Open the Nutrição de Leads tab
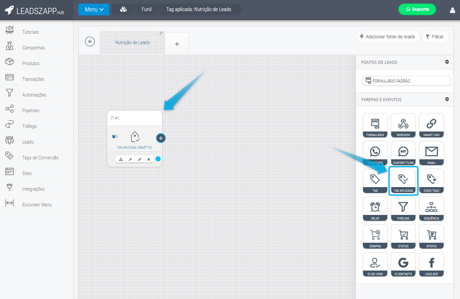This screenshot has width=460, height=299. click(x=132, y=43)
